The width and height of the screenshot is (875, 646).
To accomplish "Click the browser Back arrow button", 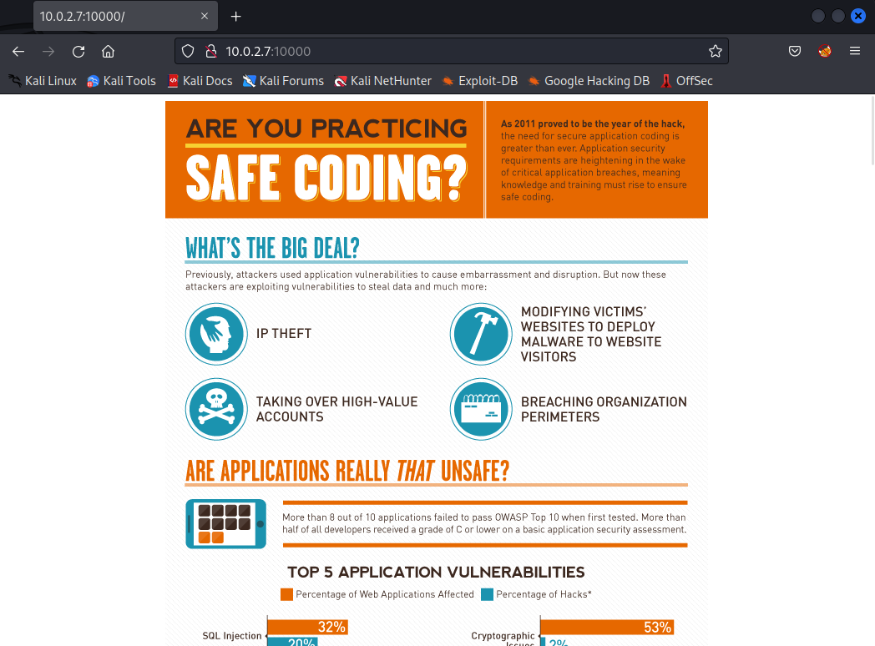I will click(x=18, y=51).
